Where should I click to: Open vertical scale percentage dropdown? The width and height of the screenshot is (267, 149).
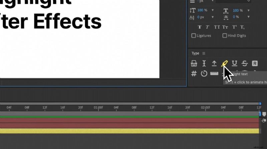click(213, 10)
